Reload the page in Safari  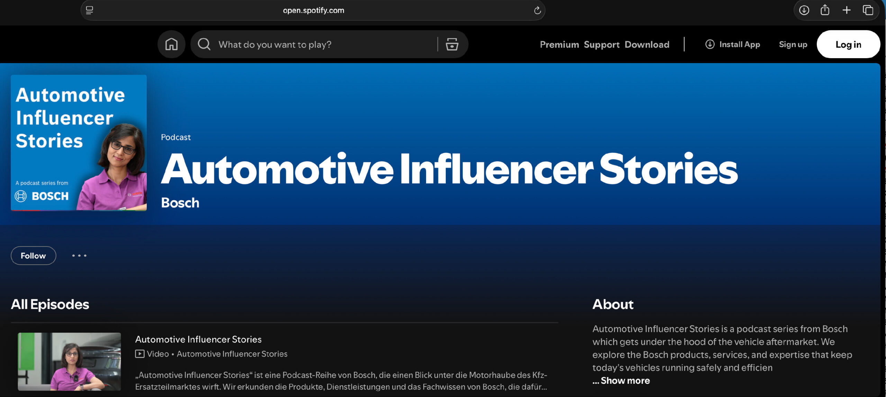(537, 10)
